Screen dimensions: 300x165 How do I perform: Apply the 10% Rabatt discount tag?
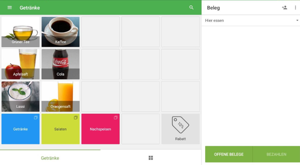[x=180, y=129]
